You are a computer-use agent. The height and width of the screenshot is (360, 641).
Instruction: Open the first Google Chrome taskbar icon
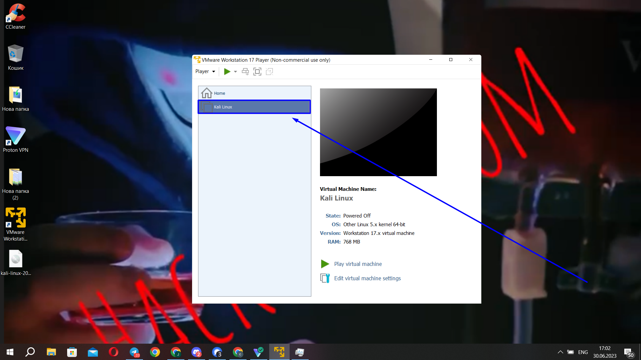(155, 352)
